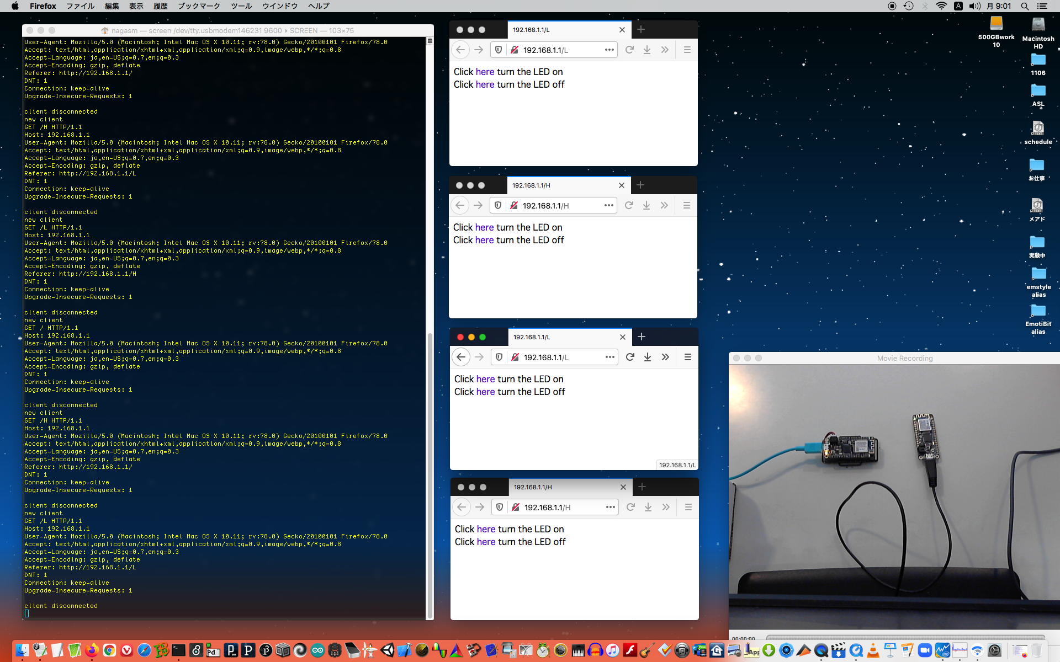This screenshot has height=662, width=1060.
Task: Click the back arrow in third browser window
Action: point(461,357)
